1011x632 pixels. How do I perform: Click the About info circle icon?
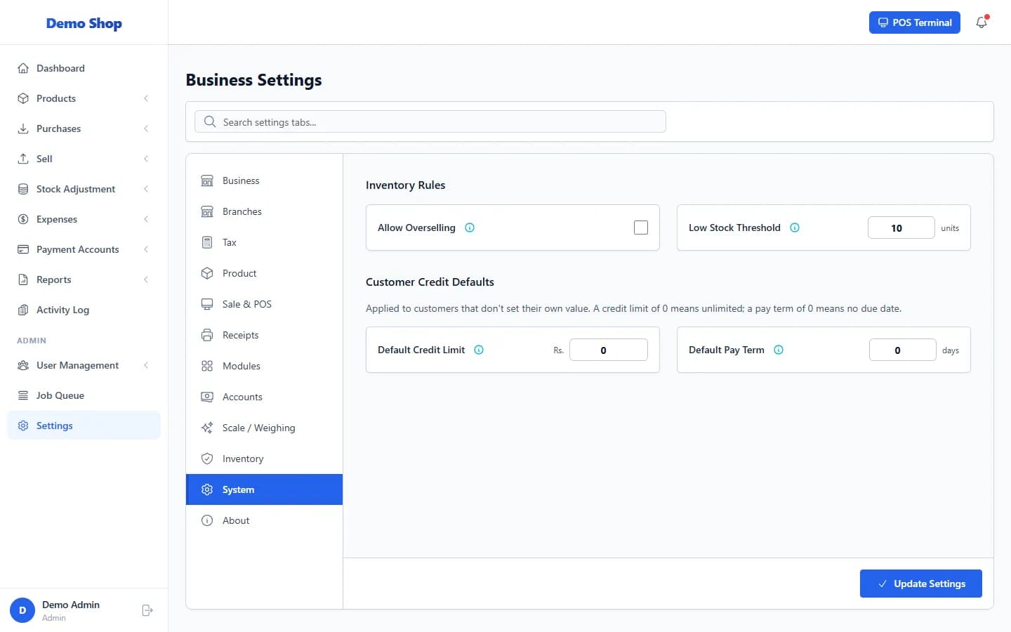tap(207, 520)
